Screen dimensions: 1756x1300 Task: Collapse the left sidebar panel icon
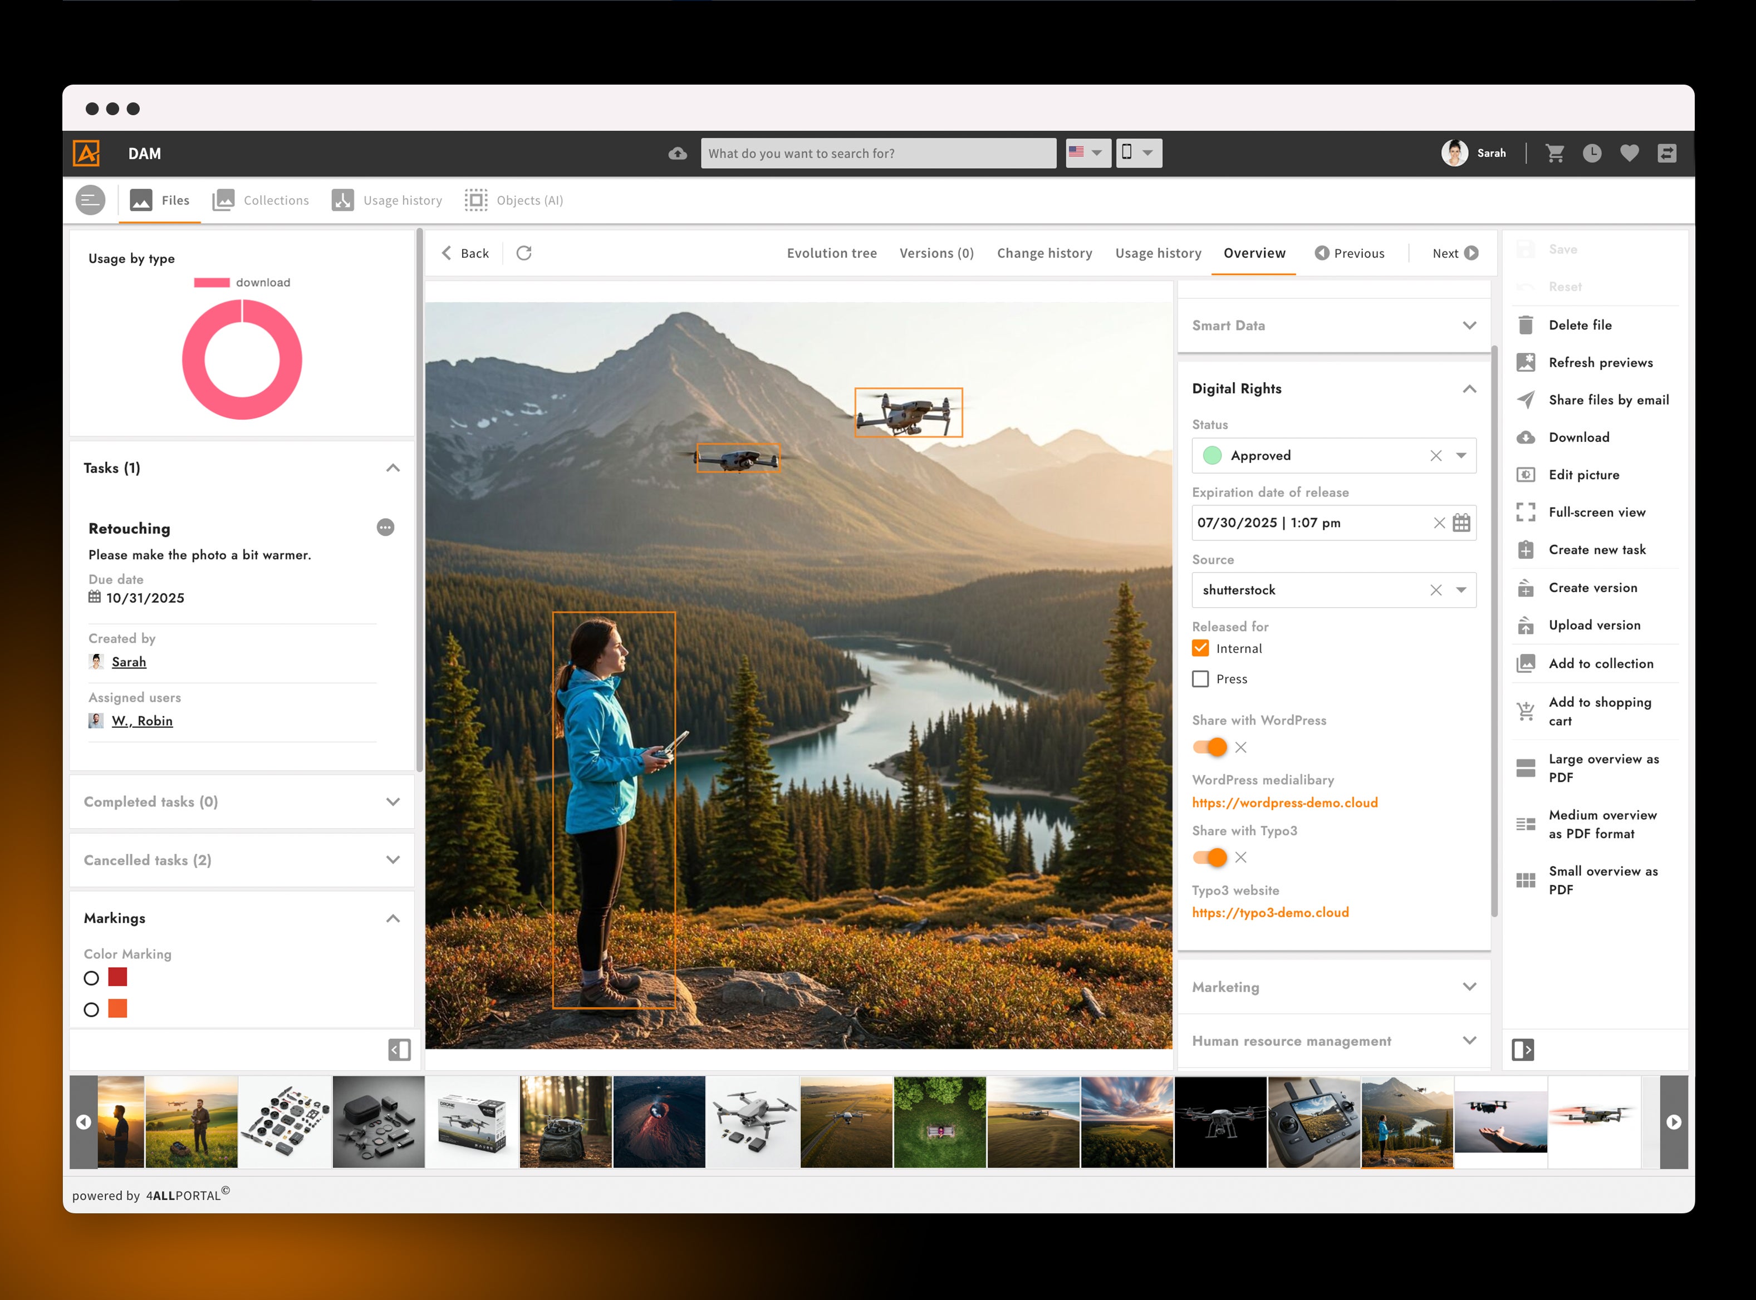399,1050
